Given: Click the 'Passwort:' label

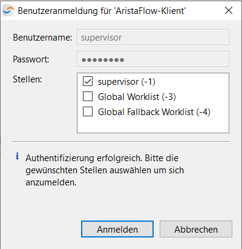Looking at the screenshot, I should click(31, 59).
